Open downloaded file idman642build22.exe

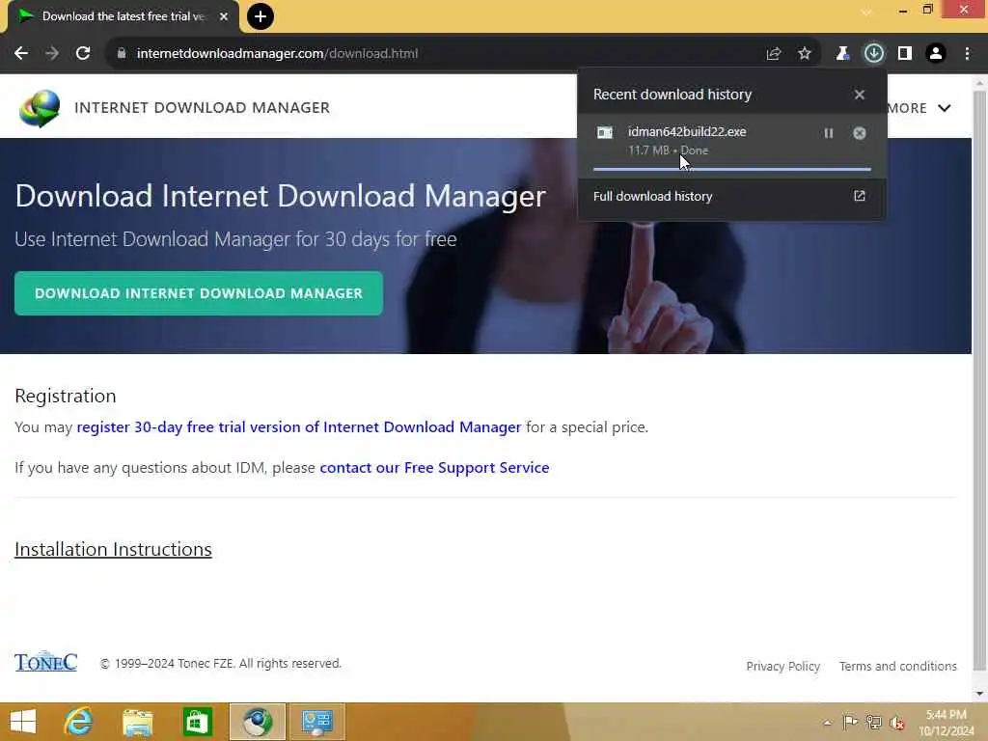click(687, 131)
